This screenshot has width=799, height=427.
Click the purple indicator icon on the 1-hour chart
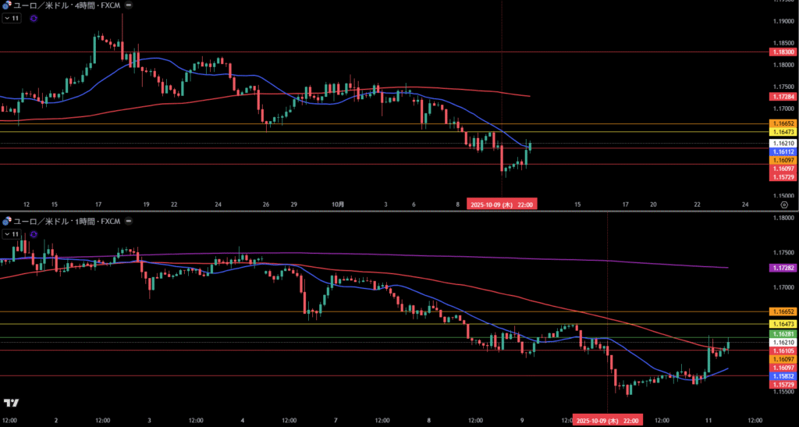[34, 234]
